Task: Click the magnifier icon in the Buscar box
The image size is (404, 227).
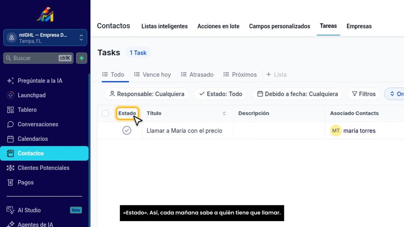Action: tap(8, 58)
